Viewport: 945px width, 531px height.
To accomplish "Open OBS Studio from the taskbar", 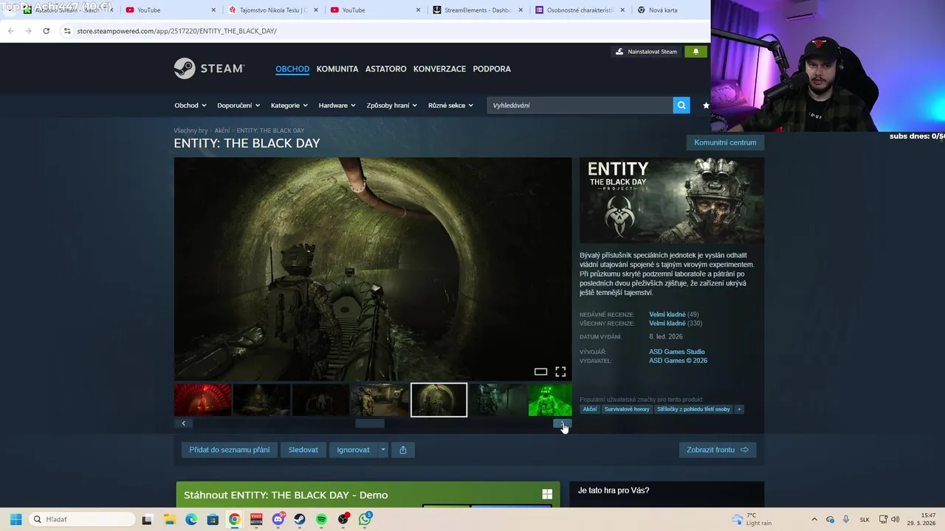I will [x=343, y=519].
